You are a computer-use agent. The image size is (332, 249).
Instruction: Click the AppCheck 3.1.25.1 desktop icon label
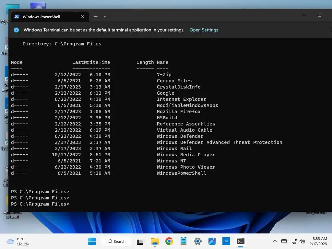click(13, 215)
